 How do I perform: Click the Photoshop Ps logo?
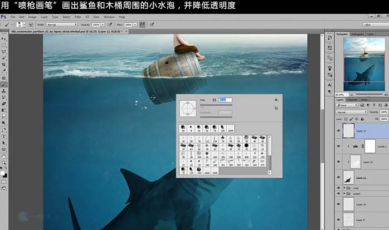3,17
